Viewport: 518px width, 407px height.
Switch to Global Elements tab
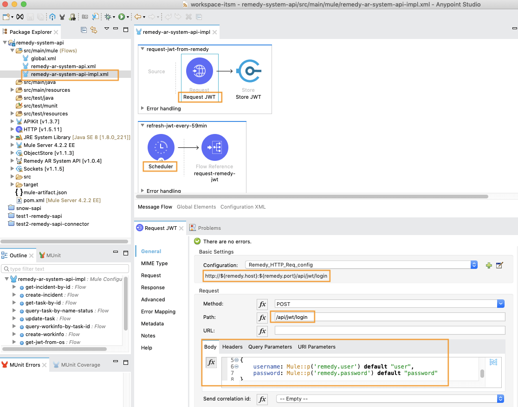point(196,207)
